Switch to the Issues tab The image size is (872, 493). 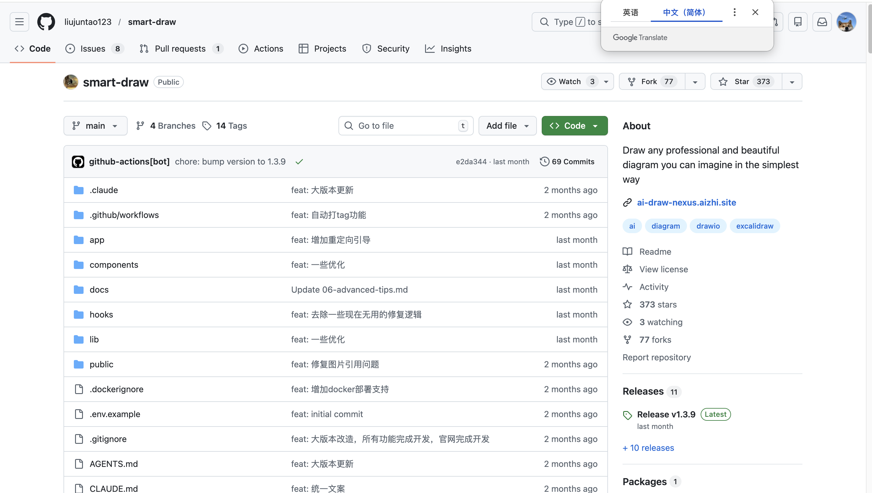point(93,49)
